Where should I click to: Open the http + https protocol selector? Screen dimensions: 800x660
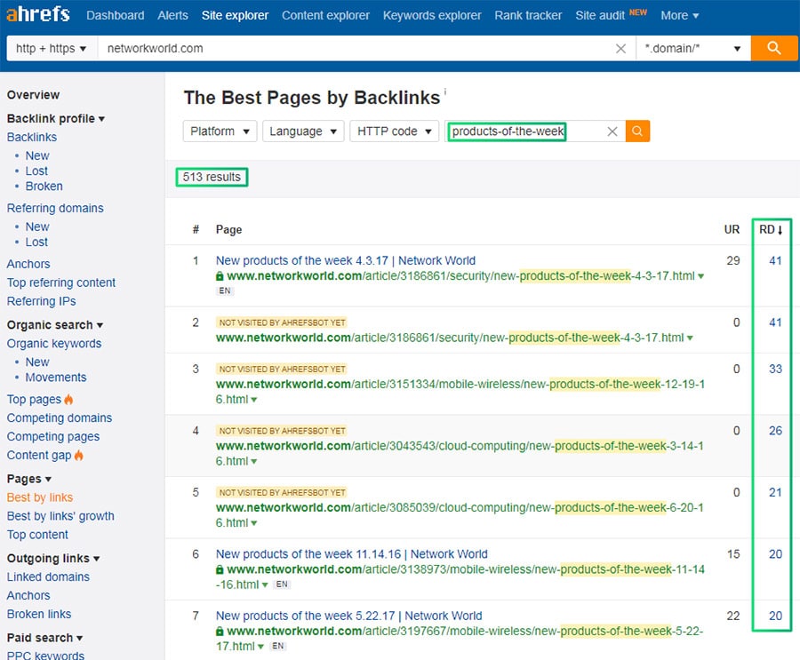tap(51, 49)
